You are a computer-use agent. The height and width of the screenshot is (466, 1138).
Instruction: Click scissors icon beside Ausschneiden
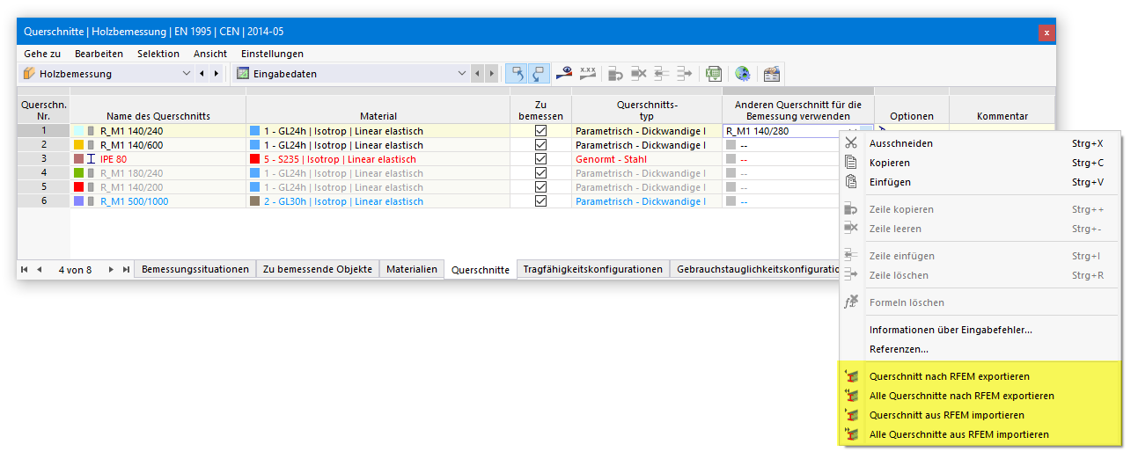pos(851,143)
